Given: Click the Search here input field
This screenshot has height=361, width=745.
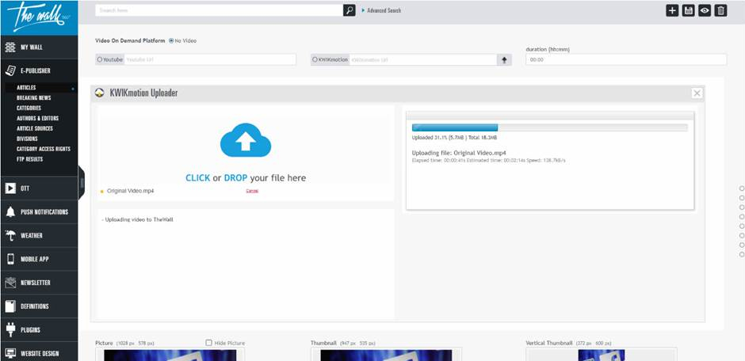Looking at the screenshot, I should point(219,10).
